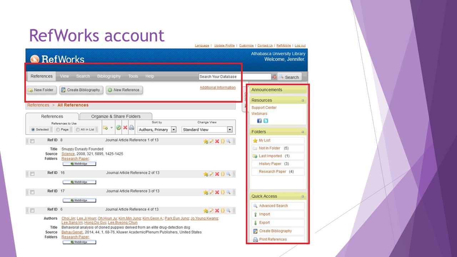Open the Help menu
457x257 pixels.
tap(150, 76)
